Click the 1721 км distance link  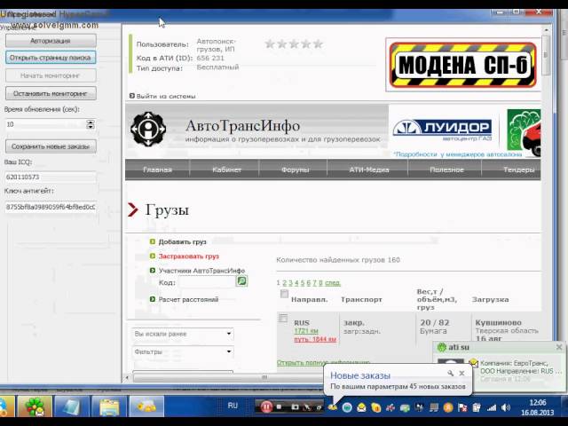click(306, 331)
